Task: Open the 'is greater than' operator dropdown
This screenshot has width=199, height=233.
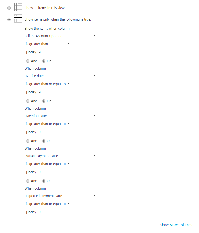Action: (47, 43)
